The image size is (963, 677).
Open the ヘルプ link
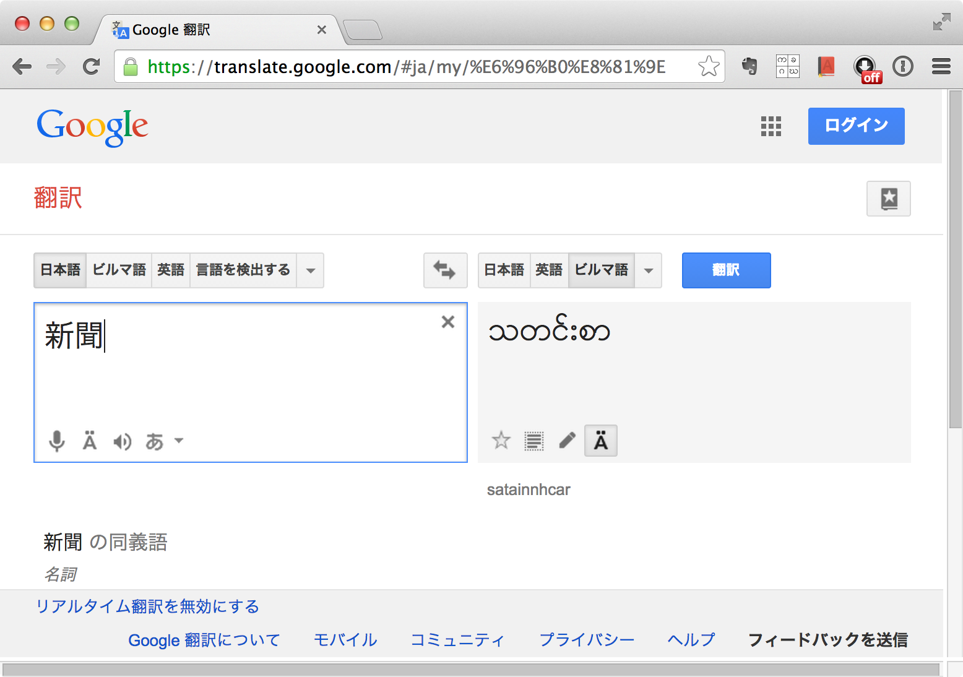pyautogui.click(x=691, y=640)
